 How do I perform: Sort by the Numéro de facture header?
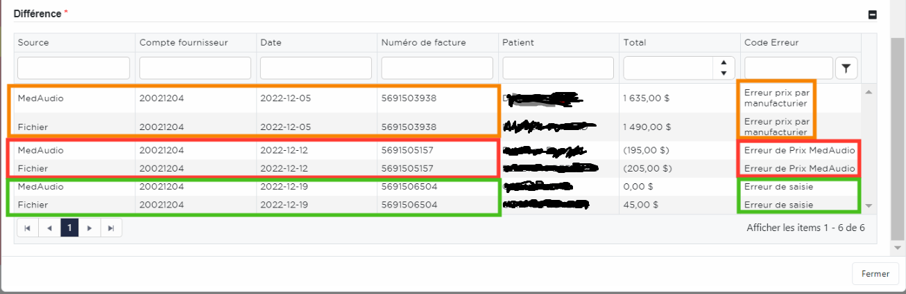point(423,43)
